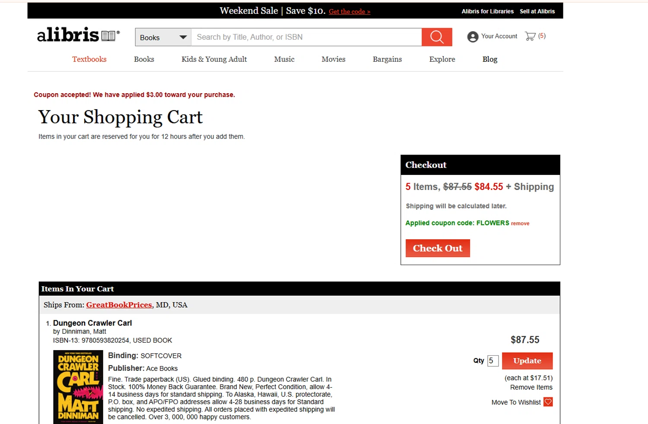648x424 pixels.
Task: Focus the Title, Author, or ISBN search field
Action: click(306, 37)
